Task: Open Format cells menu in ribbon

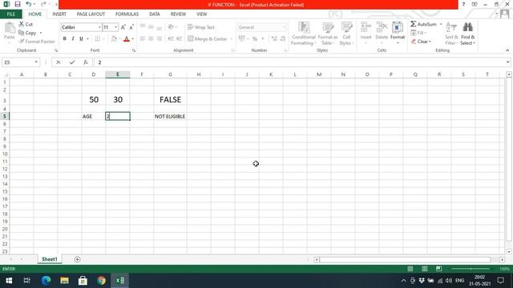Action: 398,33
